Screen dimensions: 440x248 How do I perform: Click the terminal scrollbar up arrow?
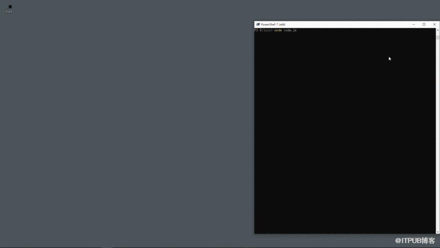pos(438,30)
